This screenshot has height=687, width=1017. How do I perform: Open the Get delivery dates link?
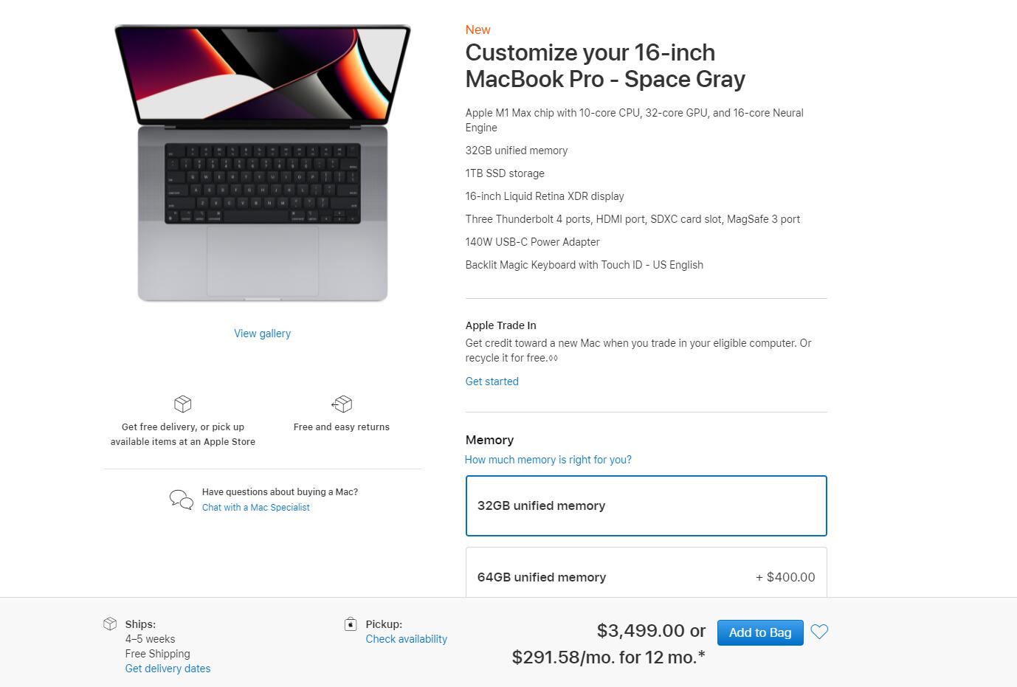168,669
